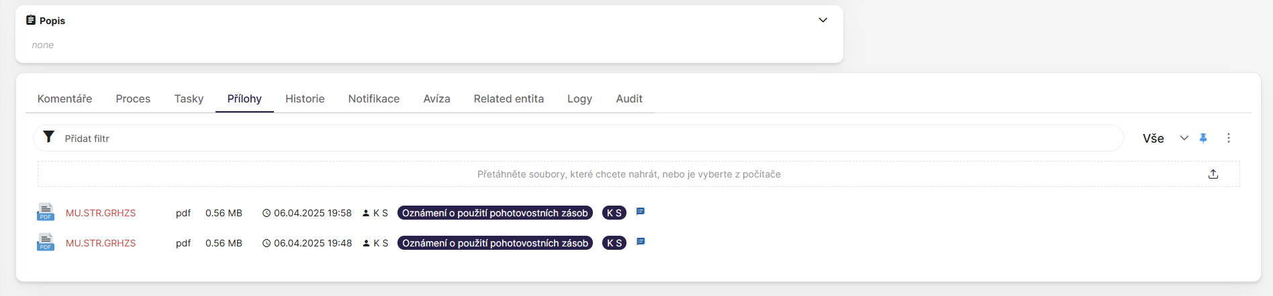Click PDF file icon of first attachment
Image resolution: width=1273 pixels, height=296 pixels.
[46, 212]
